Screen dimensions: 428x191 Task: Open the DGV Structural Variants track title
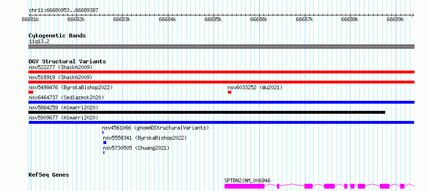click(x=67, y=61)
